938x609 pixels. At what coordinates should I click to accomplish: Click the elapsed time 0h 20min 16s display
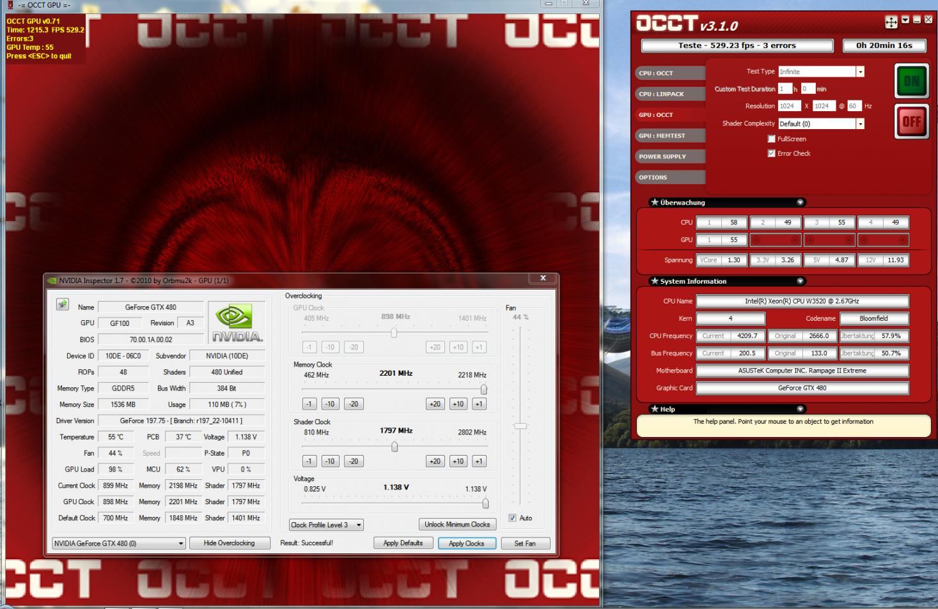(884, 45)
